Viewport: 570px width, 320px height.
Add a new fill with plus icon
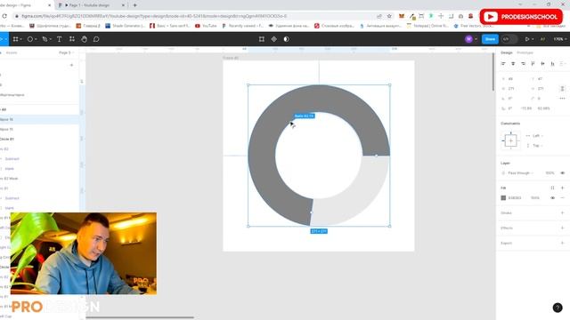tap(562, 188)
